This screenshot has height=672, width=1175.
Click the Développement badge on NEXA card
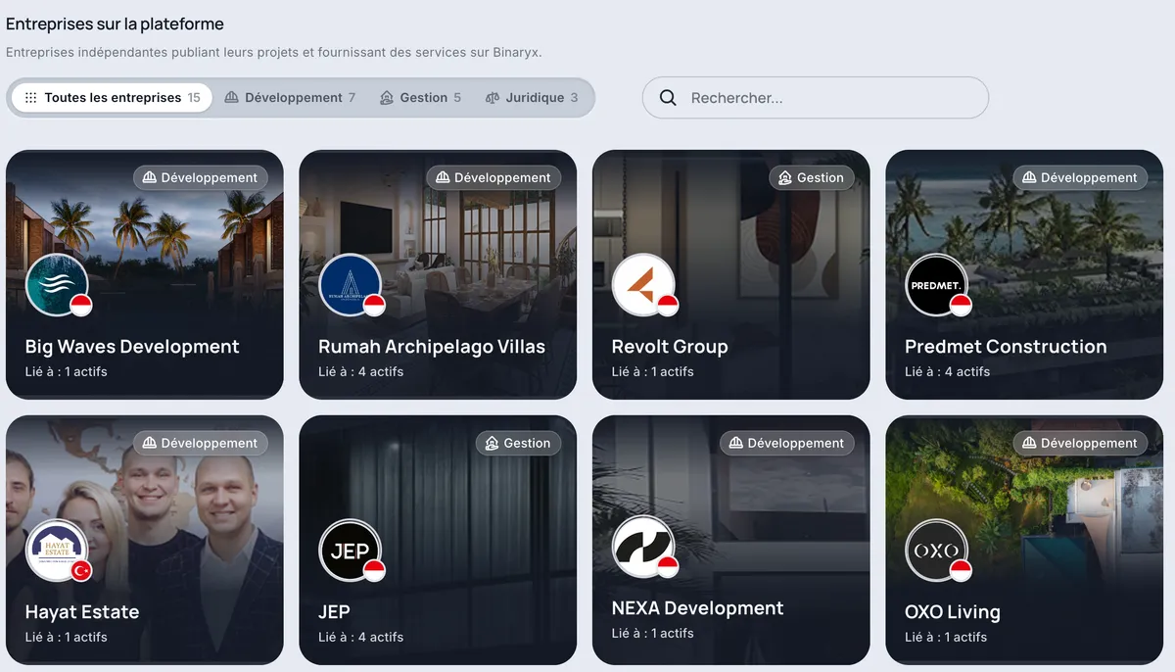[x=787, y=443]
